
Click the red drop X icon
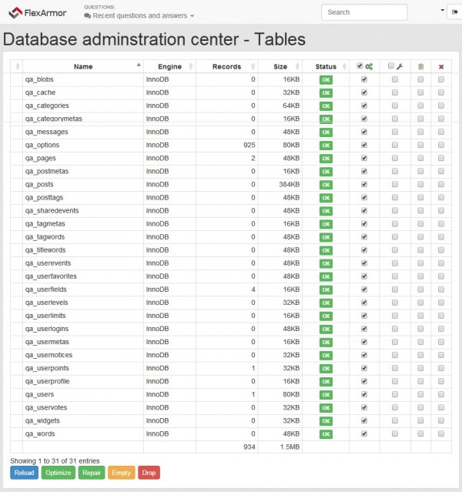(x=441, y=67)
